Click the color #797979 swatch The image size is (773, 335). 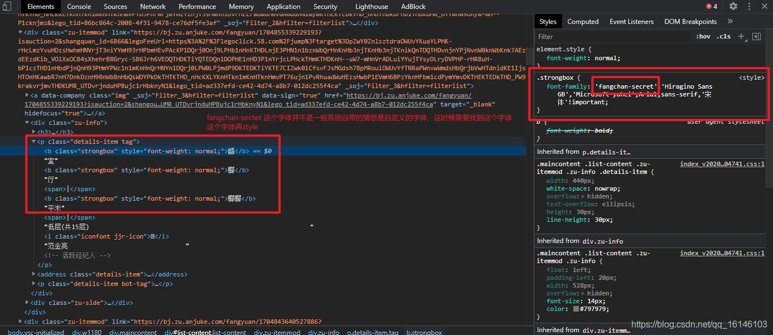pos(576,309)
